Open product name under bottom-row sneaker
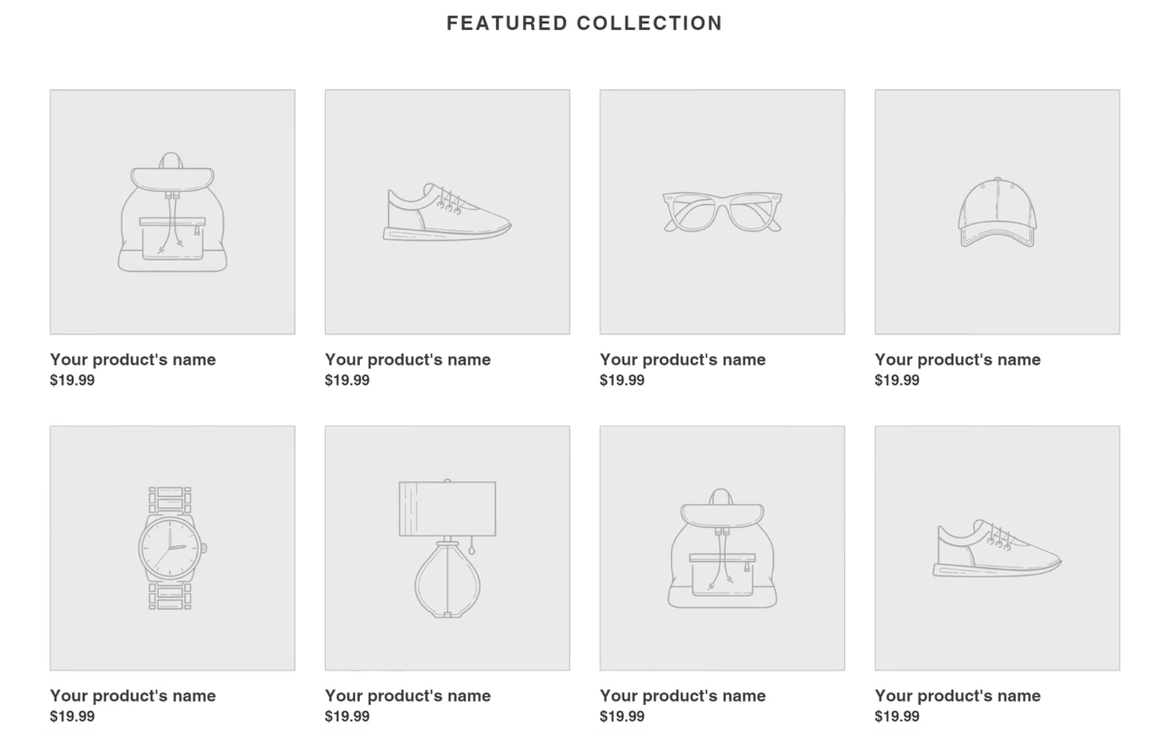 (x=957, y=696)
